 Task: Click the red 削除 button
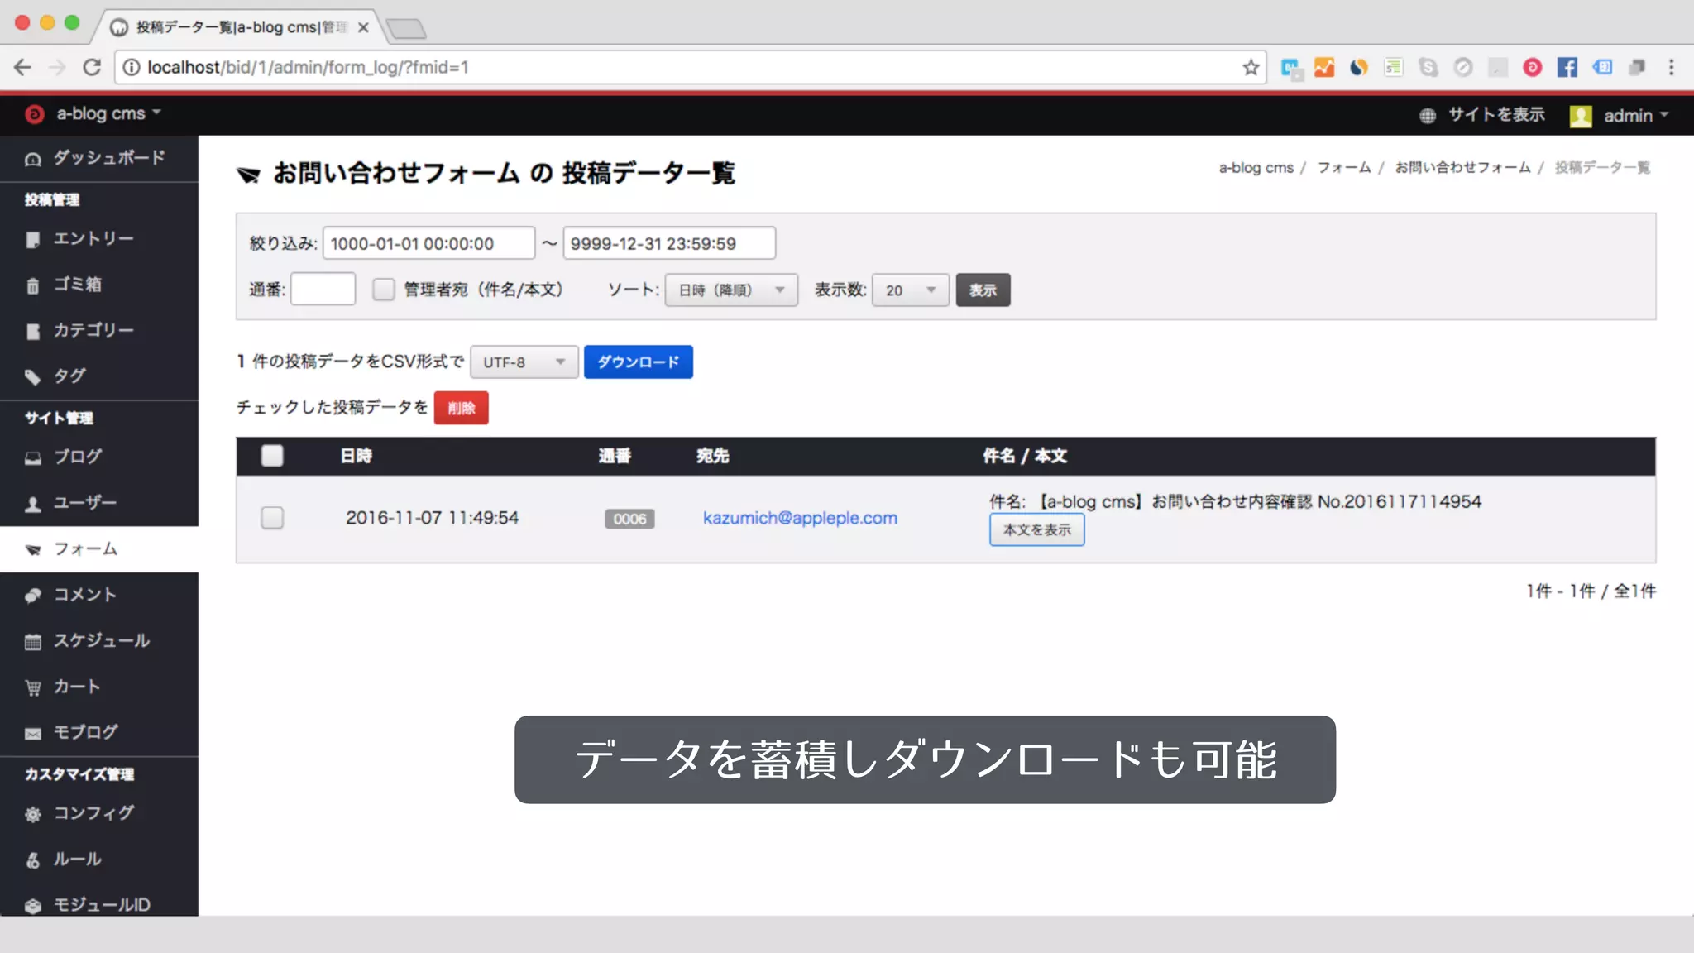point(462,408)
